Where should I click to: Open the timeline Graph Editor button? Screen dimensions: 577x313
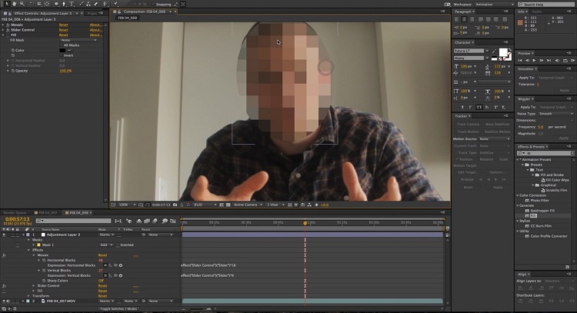tap(173, 221)
